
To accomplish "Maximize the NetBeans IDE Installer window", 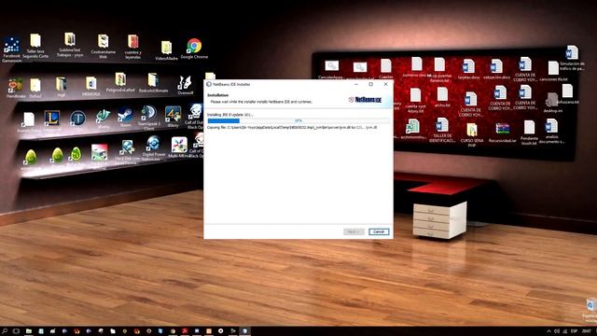I will pos(371,84).
